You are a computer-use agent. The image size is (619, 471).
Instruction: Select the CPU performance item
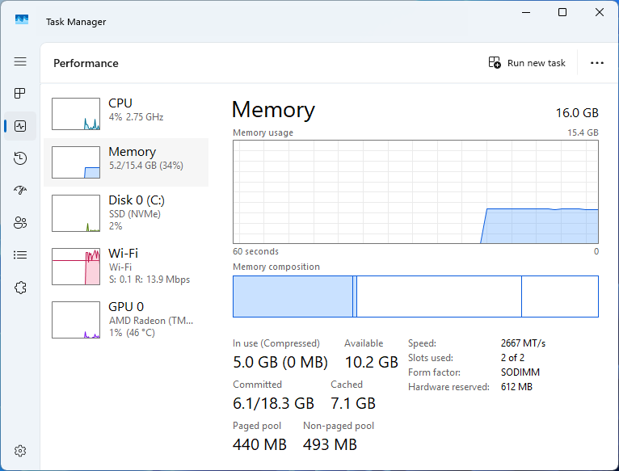tap(125, 114)
